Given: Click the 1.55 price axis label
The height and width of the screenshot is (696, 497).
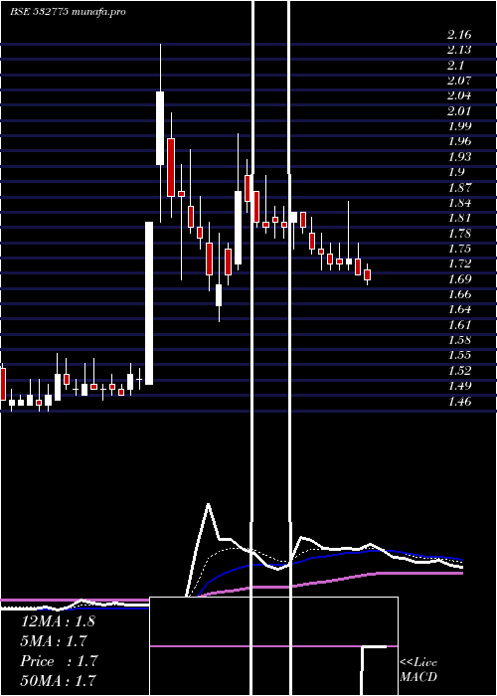Looking at the screenshot, I should point(459,355).
